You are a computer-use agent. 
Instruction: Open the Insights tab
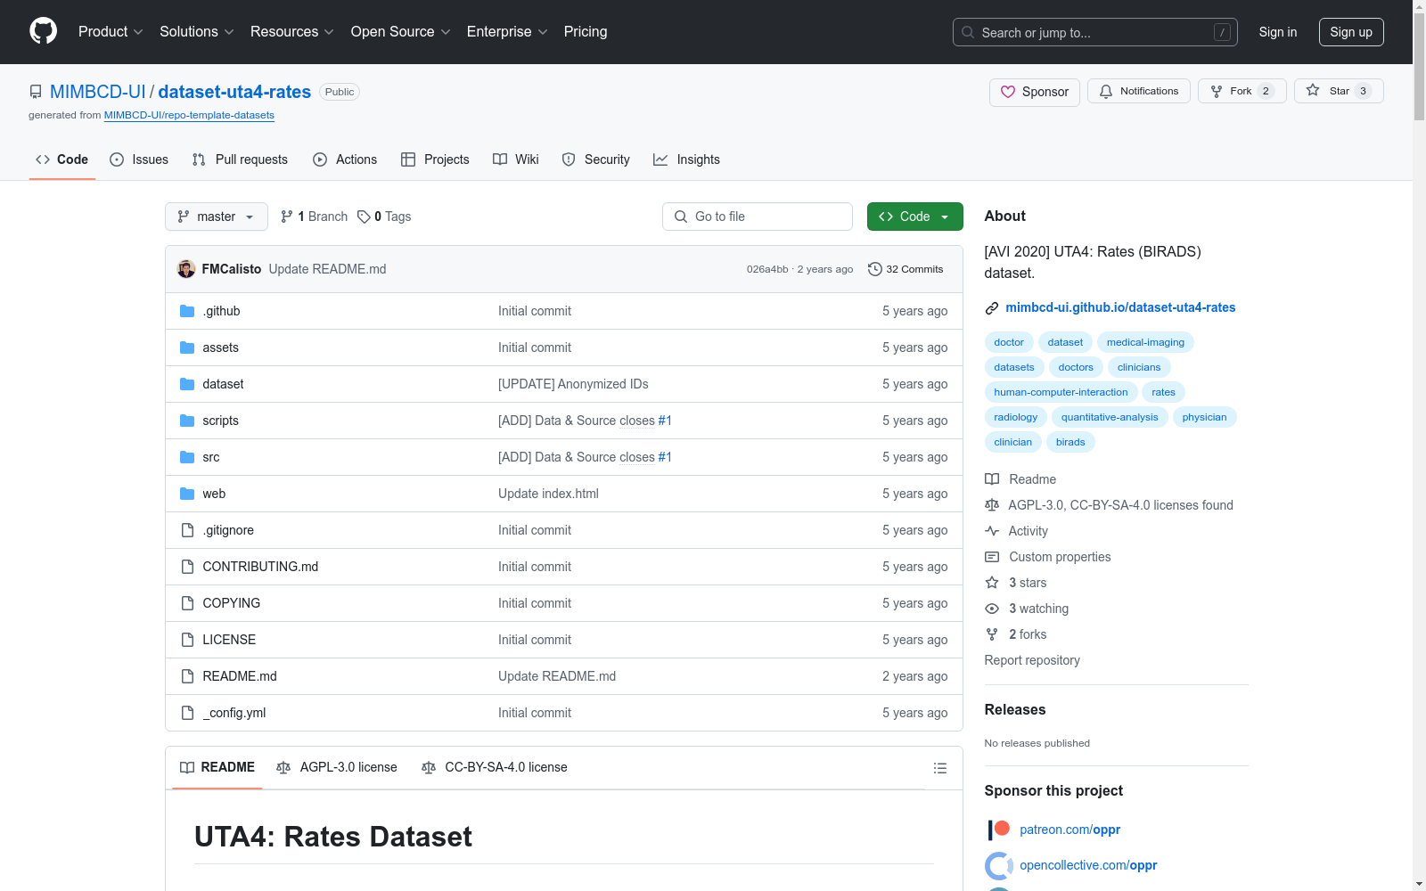(686, 159)
